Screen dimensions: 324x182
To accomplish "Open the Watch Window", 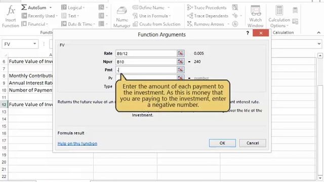I will point(256,17).
